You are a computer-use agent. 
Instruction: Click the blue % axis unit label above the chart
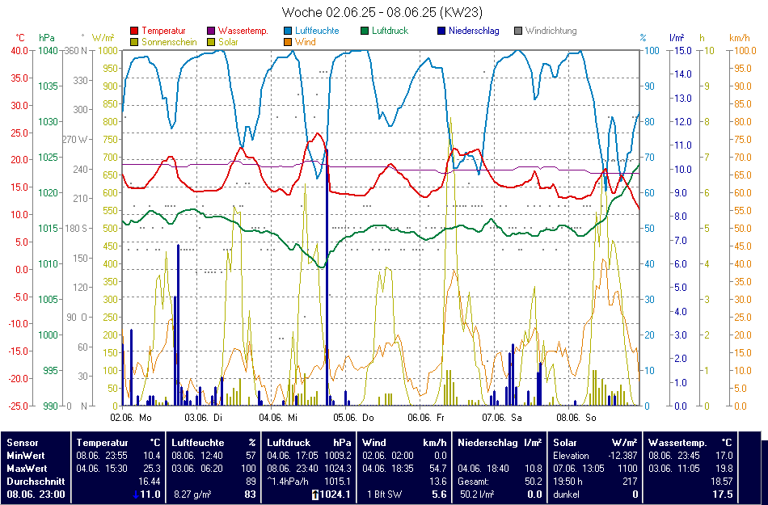(644, 38)
